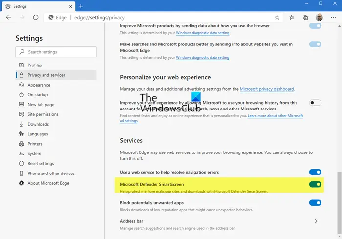Enable browsing history personalization toggle
342x239 pixels.
coord(315,103)
